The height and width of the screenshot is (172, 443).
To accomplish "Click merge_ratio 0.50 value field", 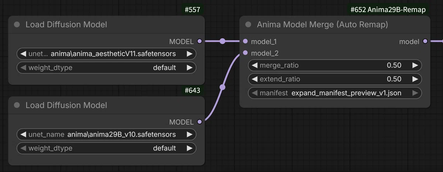I will coord(335,65).
